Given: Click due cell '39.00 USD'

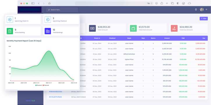Looking at the screenshot, I should pos(202,65).
